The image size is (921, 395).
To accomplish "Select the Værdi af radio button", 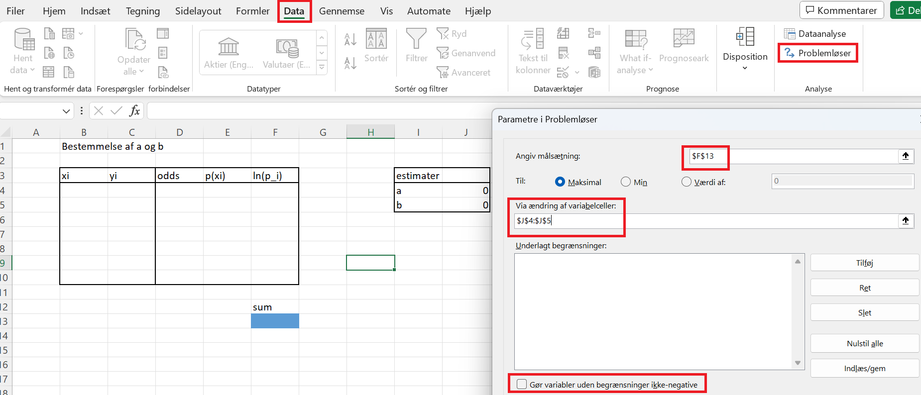I will click(x=687, y=182).
